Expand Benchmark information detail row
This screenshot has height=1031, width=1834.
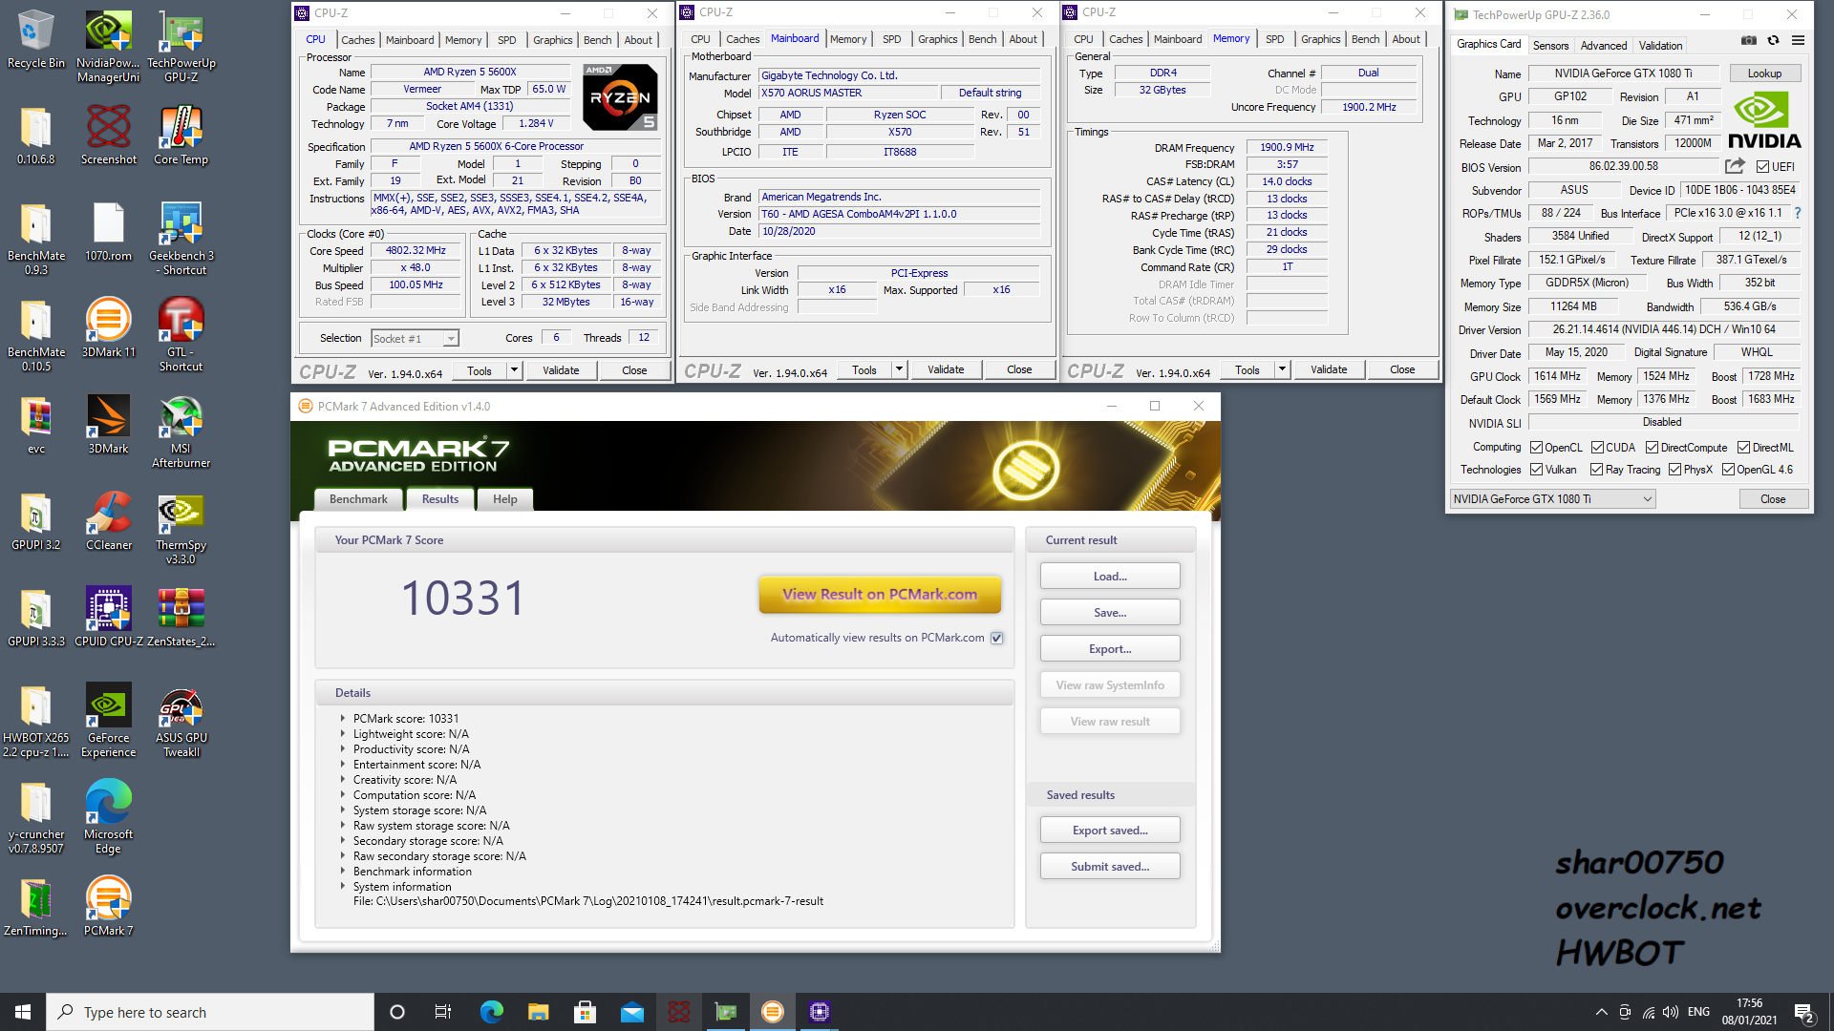point(342,871)
